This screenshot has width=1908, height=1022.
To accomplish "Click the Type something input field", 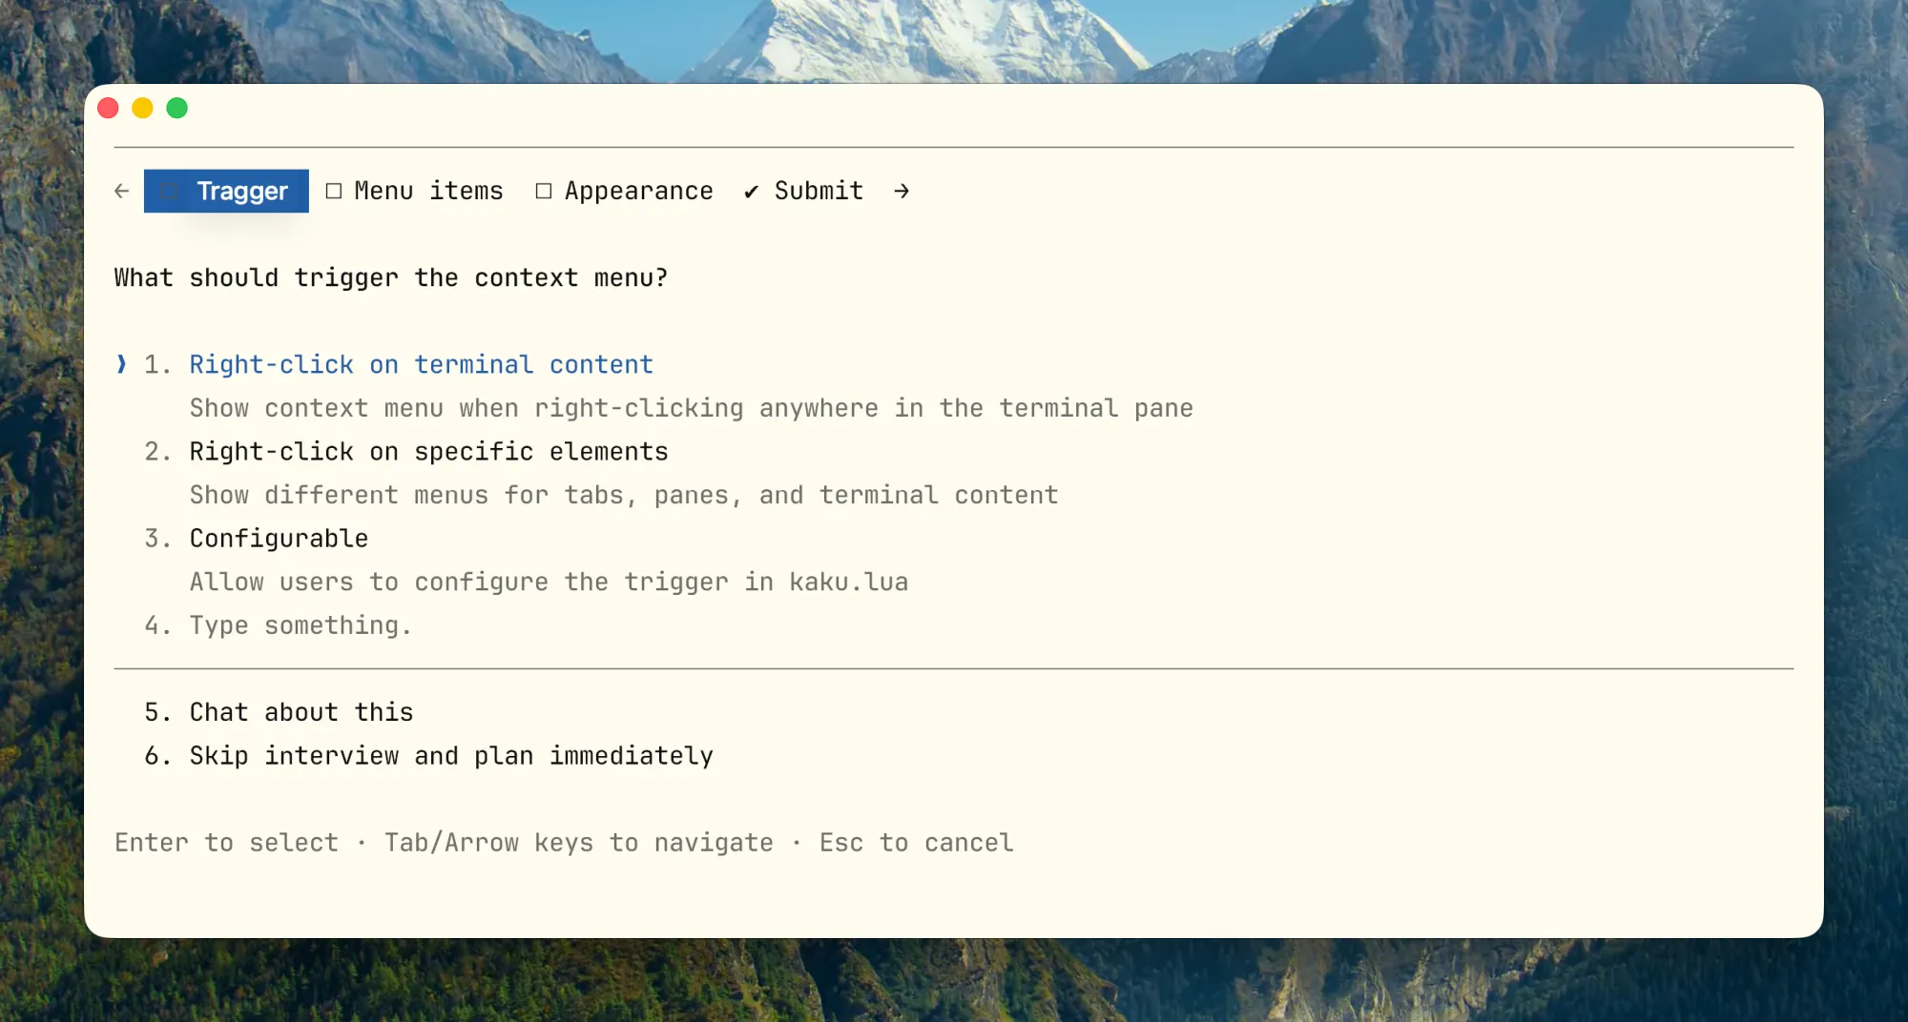I will [x=301, y=625].
